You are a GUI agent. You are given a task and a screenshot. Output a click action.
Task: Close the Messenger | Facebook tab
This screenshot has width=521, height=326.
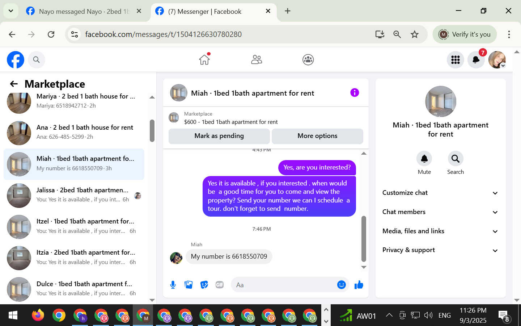(x=268, y=11)
